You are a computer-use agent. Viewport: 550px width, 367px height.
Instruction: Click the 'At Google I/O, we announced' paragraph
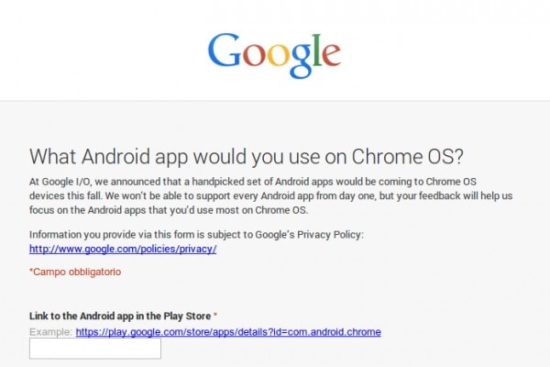coord(270,196)
